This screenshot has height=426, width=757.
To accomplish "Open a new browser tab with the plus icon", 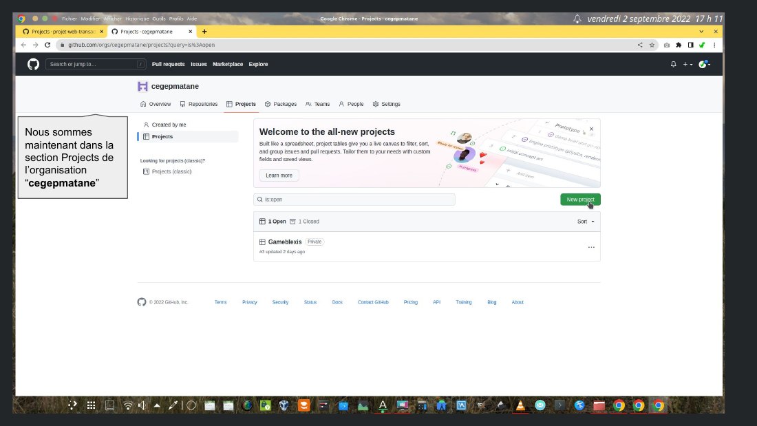I will click(x=204, y=32).
